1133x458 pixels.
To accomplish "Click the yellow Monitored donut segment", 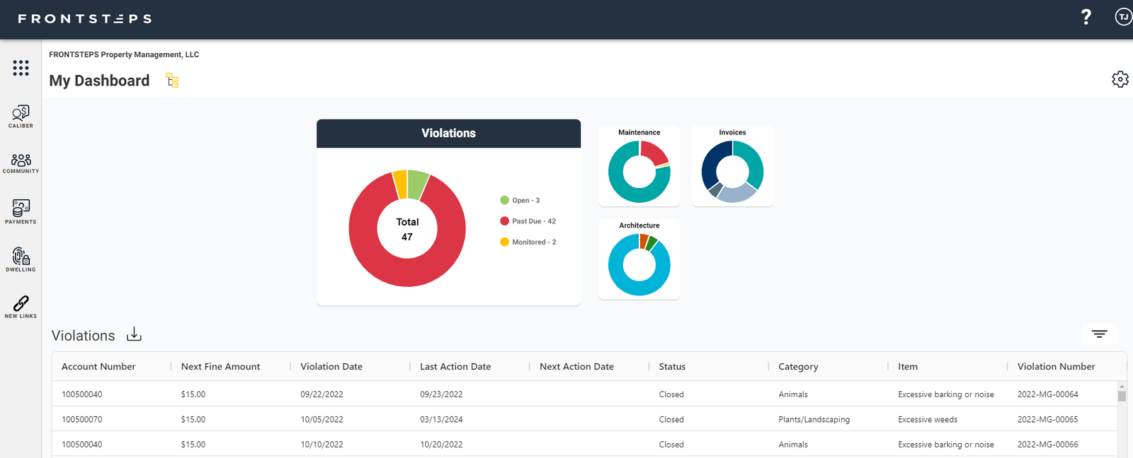I will click(400, 184).
